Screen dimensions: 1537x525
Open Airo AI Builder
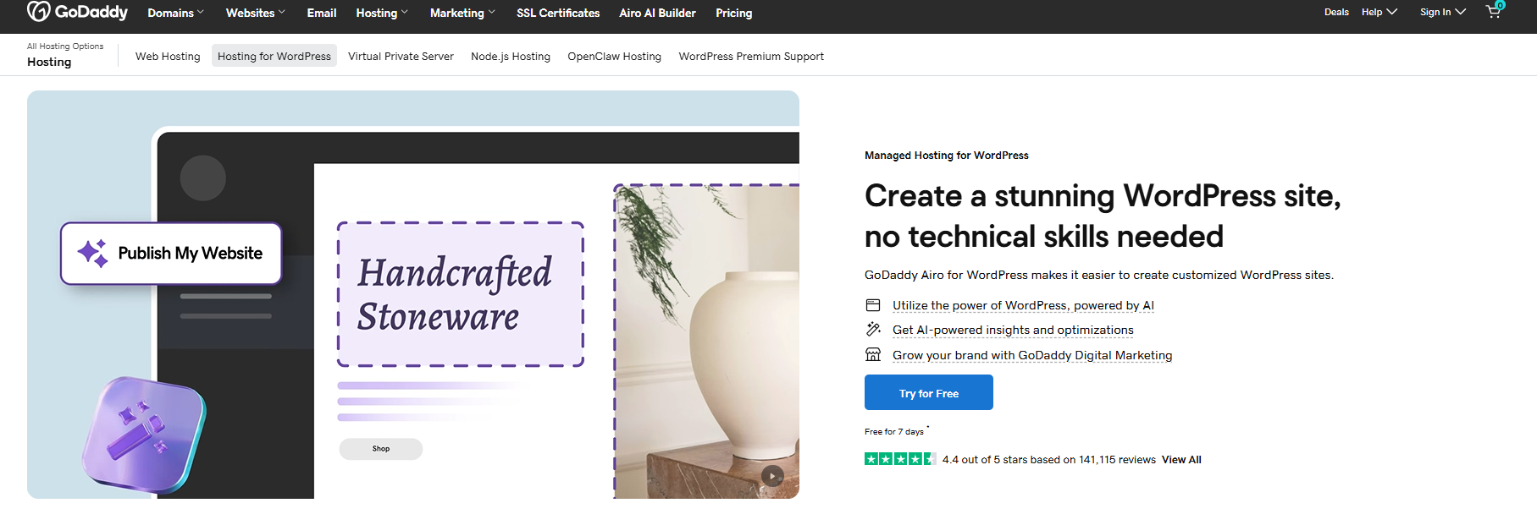coord(657,13)
